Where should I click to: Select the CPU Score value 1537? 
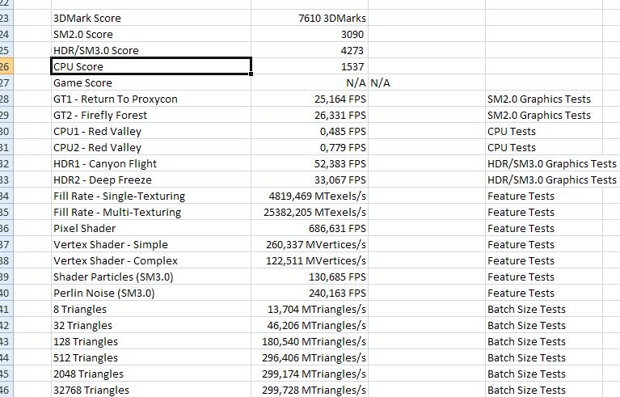(x=310, y=67)
